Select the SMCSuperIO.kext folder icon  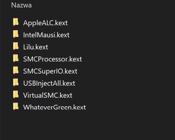point(16,70)
